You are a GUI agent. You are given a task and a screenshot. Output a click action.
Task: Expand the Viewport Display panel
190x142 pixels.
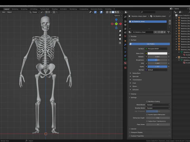[150, 132]
